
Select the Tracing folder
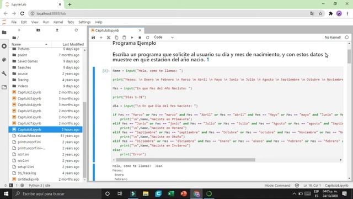[x=46, y=80]
